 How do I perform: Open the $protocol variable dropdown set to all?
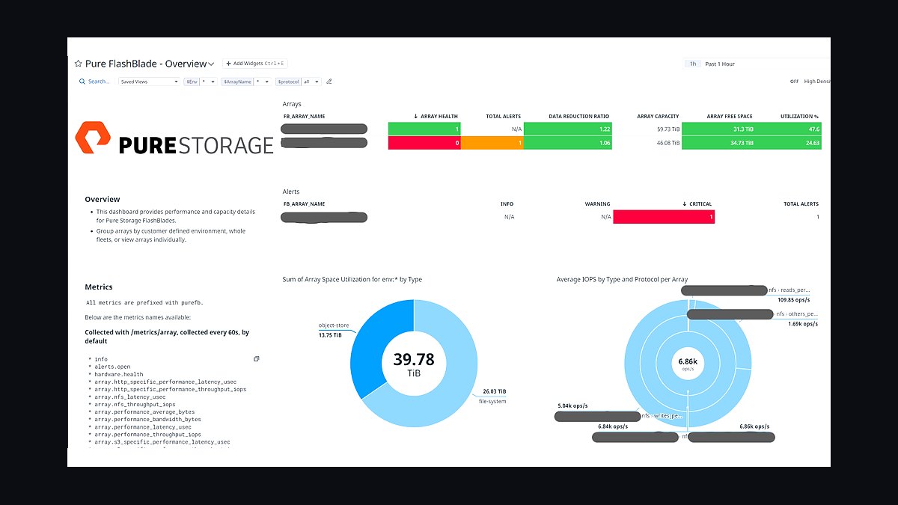click(x=311, y=82)
